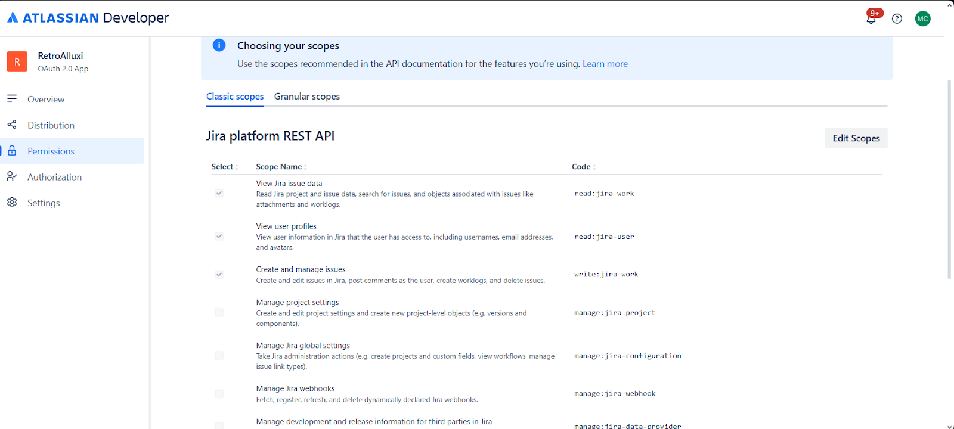Viewport: 954px width, 429px height.
Task: Click the Manage Jira global settings scope name
Action: 303,346
